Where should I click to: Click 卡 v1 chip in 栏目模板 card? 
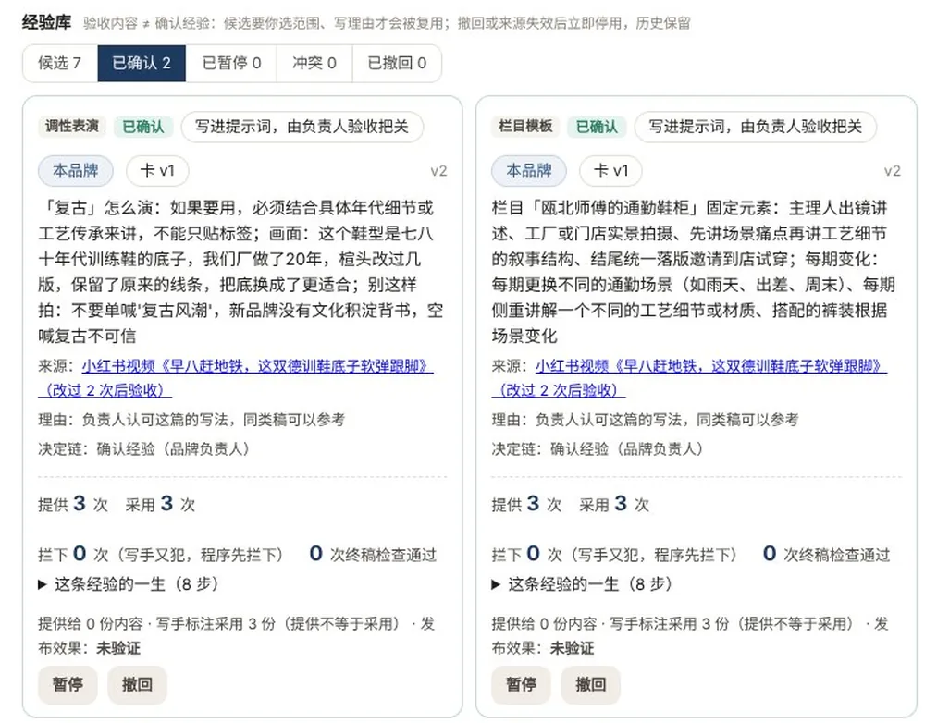click(x=611, y=171)
